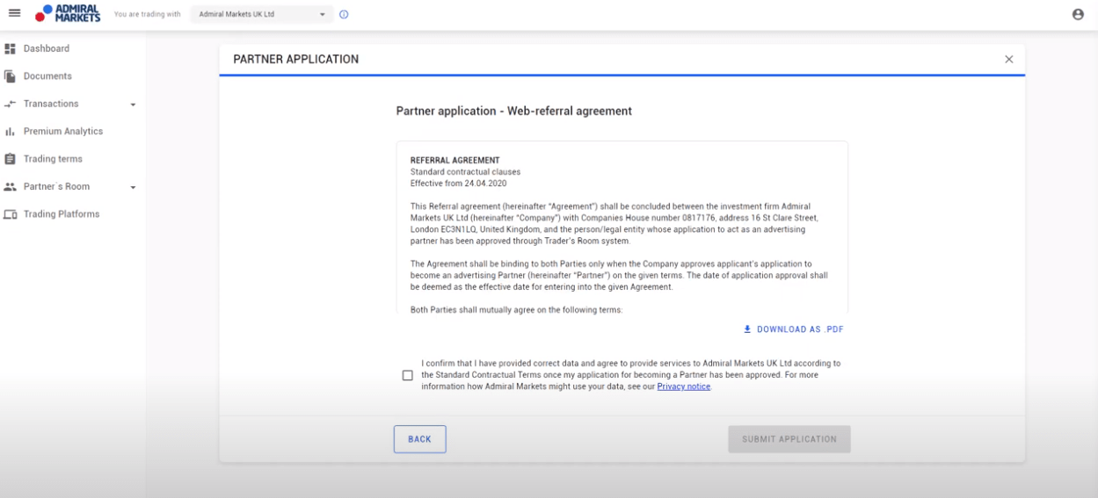Click the 'Standard contractual clauses' line
The height and width of the screenshot is (498, 1098).
click(466, 172)
